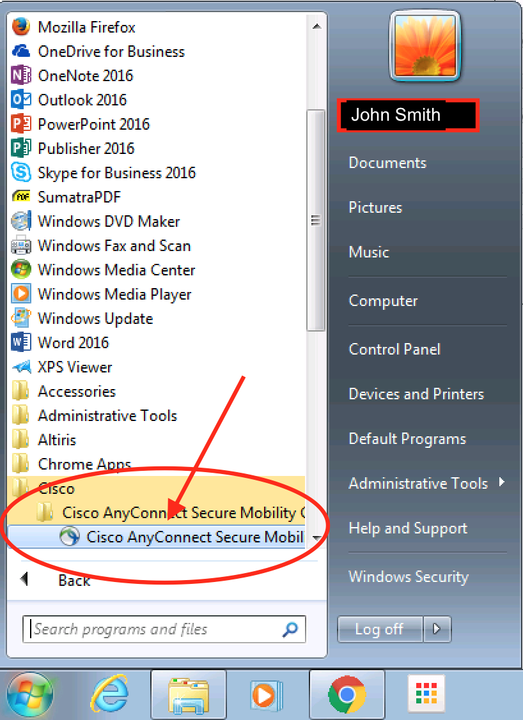523x720 pixels.
Task: Click the 'Windows Media Player' program name
Action: coord(114,295)
